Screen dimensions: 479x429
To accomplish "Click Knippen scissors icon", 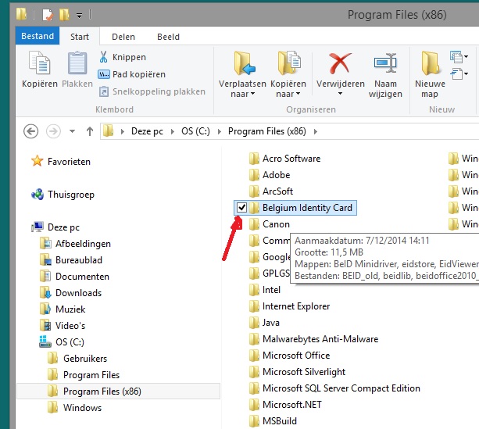I will 104,57.
